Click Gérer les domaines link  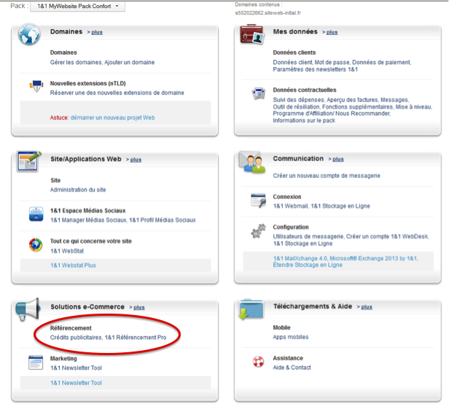pos(76,62)
